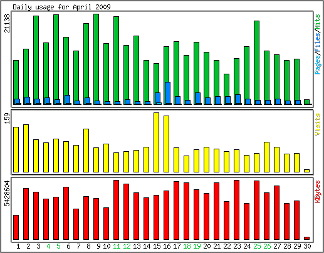
Task: Click the 159 visits axis value
Action: pos(7,118)
